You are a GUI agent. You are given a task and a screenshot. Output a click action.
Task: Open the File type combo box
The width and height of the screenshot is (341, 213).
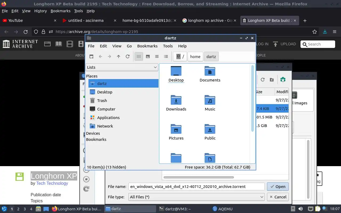tap(196, 197)
